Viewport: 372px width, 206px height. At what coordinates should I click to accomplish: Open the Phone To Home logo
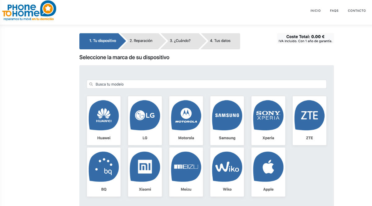click(29, 11)
